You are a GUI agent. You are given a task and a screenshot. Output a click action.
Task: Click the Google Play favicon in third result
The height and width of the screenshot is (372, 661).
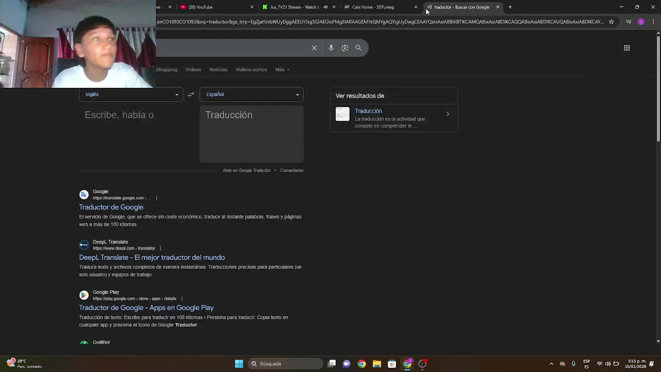(x=84, y=295)
